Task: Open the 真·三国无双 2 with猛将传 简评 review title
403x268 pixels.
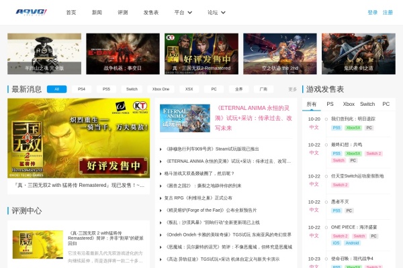Action: tap(105, 239)
